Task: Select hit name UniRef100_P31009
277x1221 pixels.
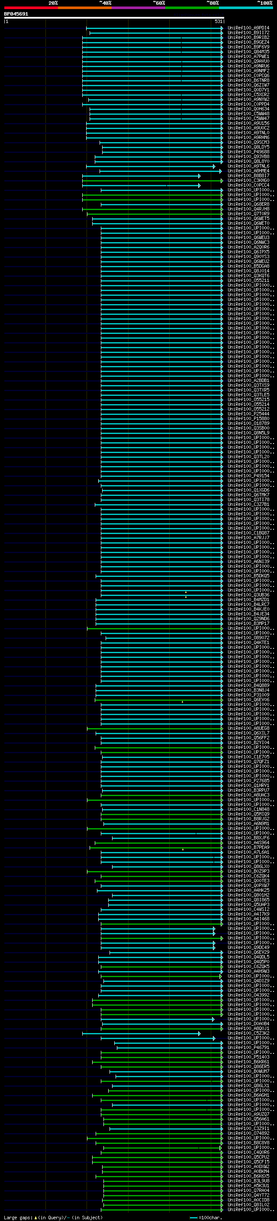Action: tap(248, 695)
